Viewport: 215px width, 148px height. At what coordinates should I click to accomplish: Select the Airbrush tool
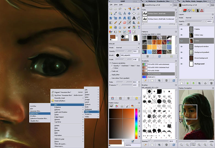pos(129,22)
